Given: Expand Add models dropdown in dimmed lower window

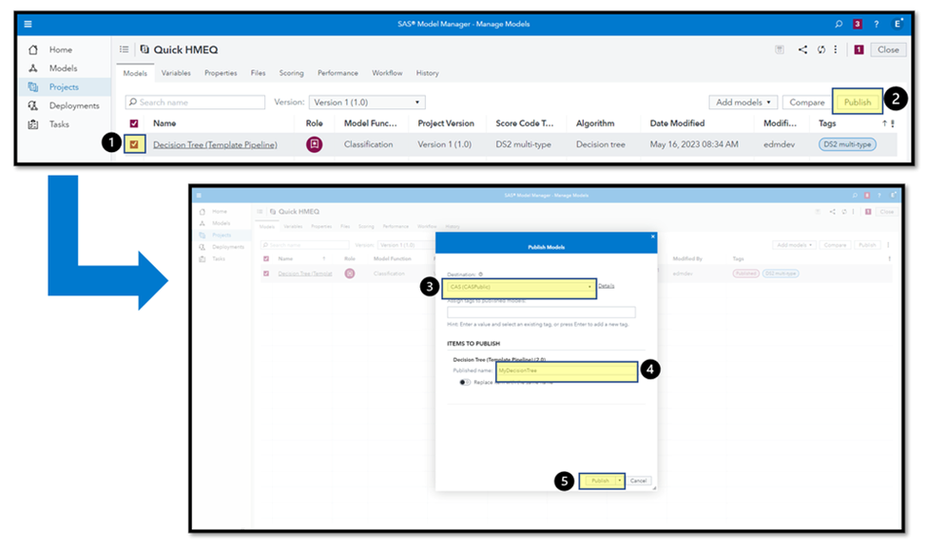Looking at the screenshot, I should click(x=795, y=245).
